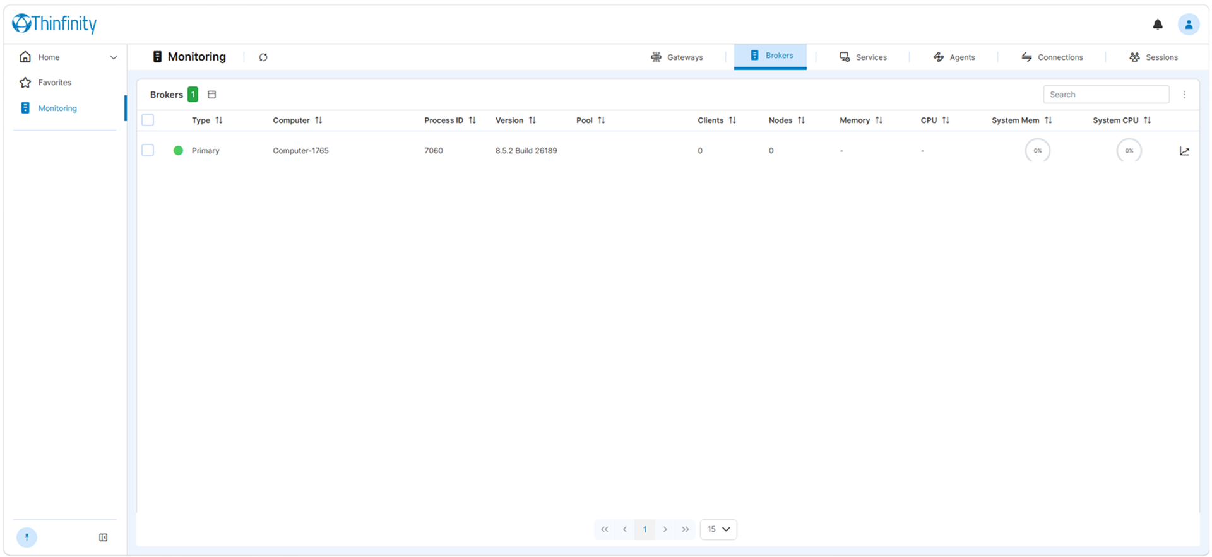The height and width of the screenshot is (557, 1212).
Task: Open the rows-per-page dropdown showing 15
Action: [718, 529]
